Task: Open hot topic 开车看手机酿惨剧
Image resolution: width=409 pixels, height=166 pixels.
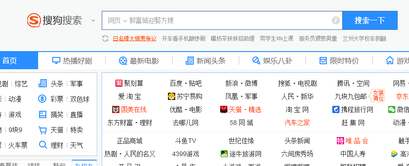Action: (184, 39)
